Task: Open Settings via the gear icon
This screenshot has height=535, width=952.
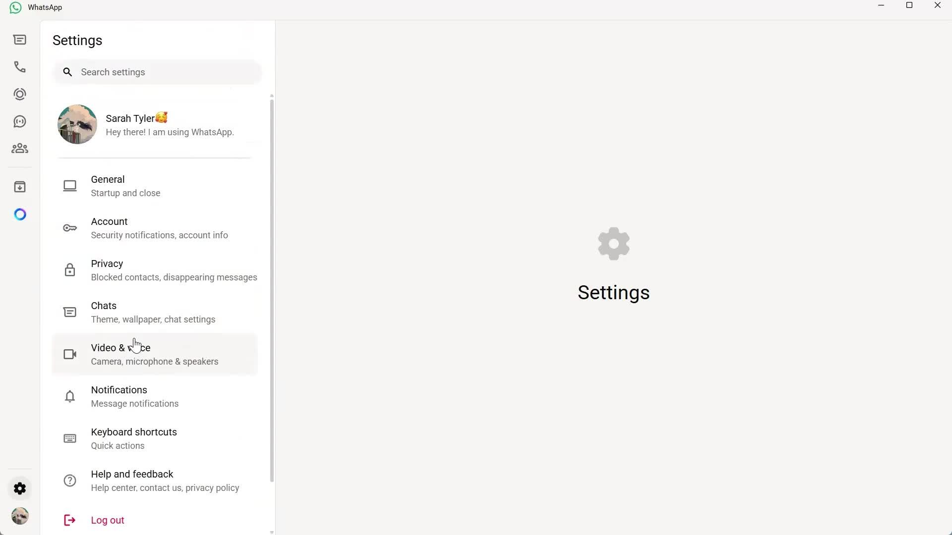Action: (x=20, y=488)
